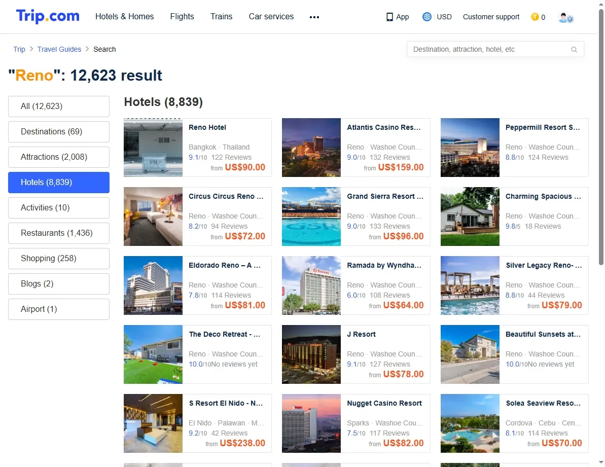The height and width of the screenshot is (467, 605).
Task: Click the Trip.com logo
Action: point(48,16)
